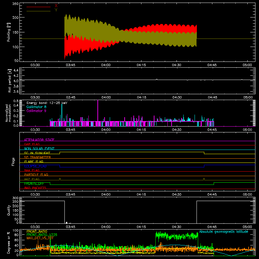
Task: Click the 05:00 time label under Flags plot
Action: [247, 195]
